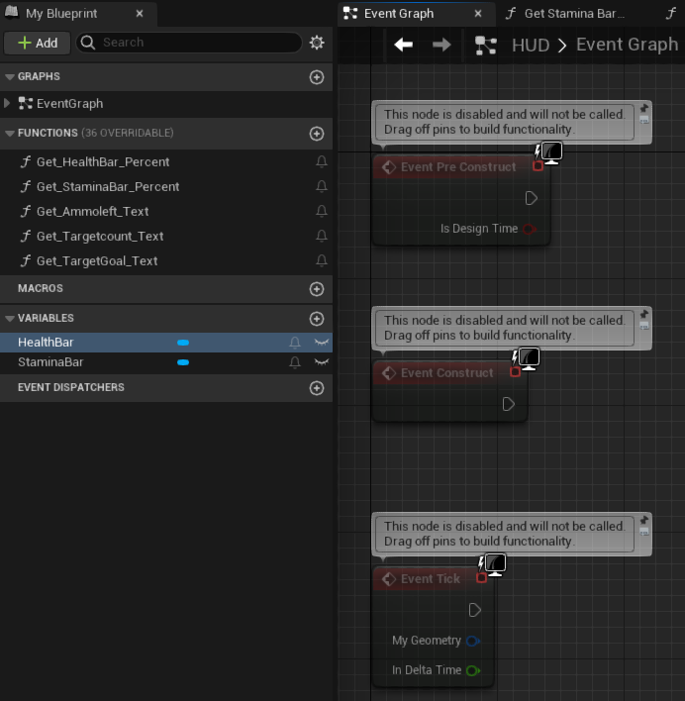Collapse the VARIABLES section
685x701 pixels.
(x=10, y=318)
